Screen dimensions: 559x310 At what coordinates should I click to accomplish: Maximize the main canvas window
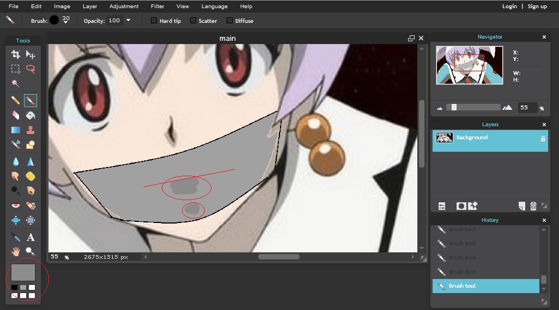tap(411, 38)
